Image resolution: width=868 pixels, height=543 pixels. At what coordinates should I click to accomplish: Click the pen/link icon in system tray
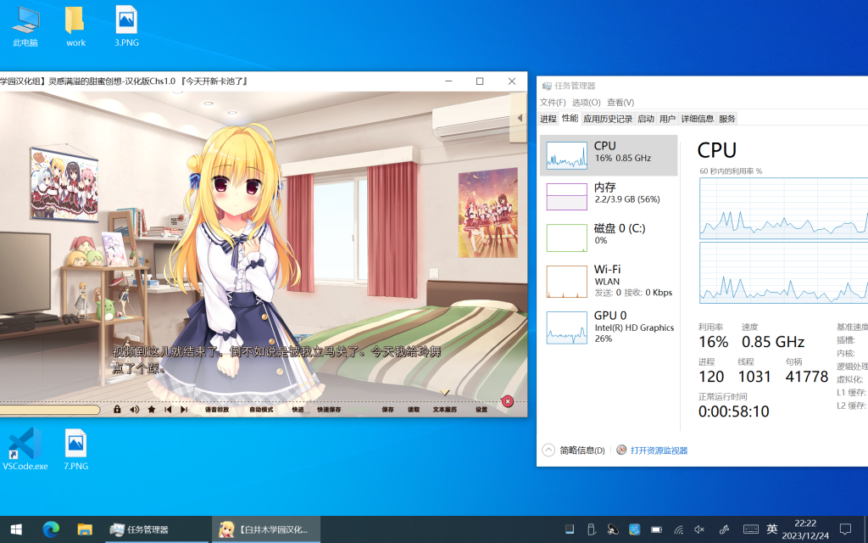click(724, 529)
